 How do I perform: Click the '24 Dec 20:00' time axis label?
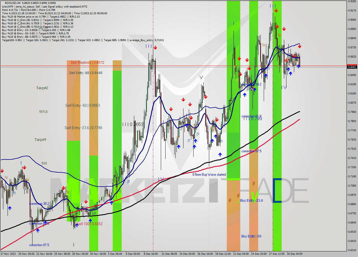(259, 254)
